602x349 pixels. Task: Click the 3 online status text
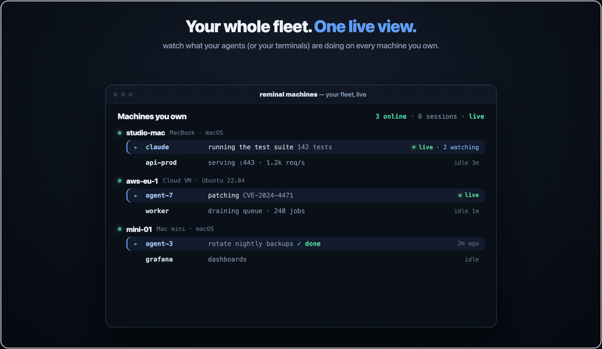coord(391,116)
